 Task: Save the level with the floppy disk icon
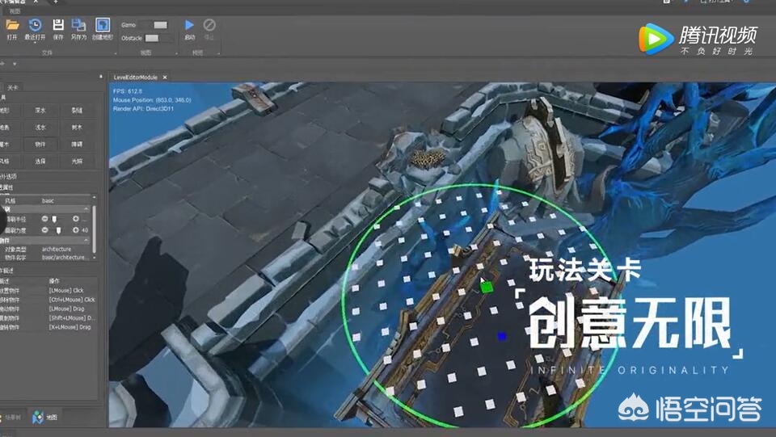(x=58, y=25)
